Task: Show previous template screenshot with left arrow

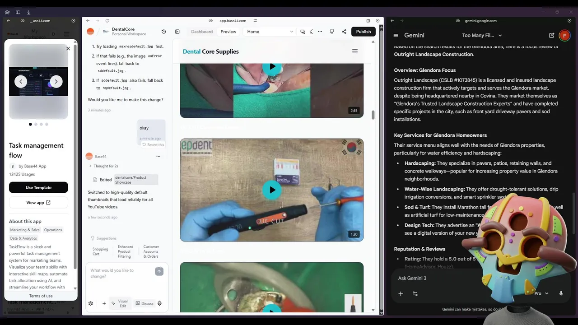Action: [21, 81]
